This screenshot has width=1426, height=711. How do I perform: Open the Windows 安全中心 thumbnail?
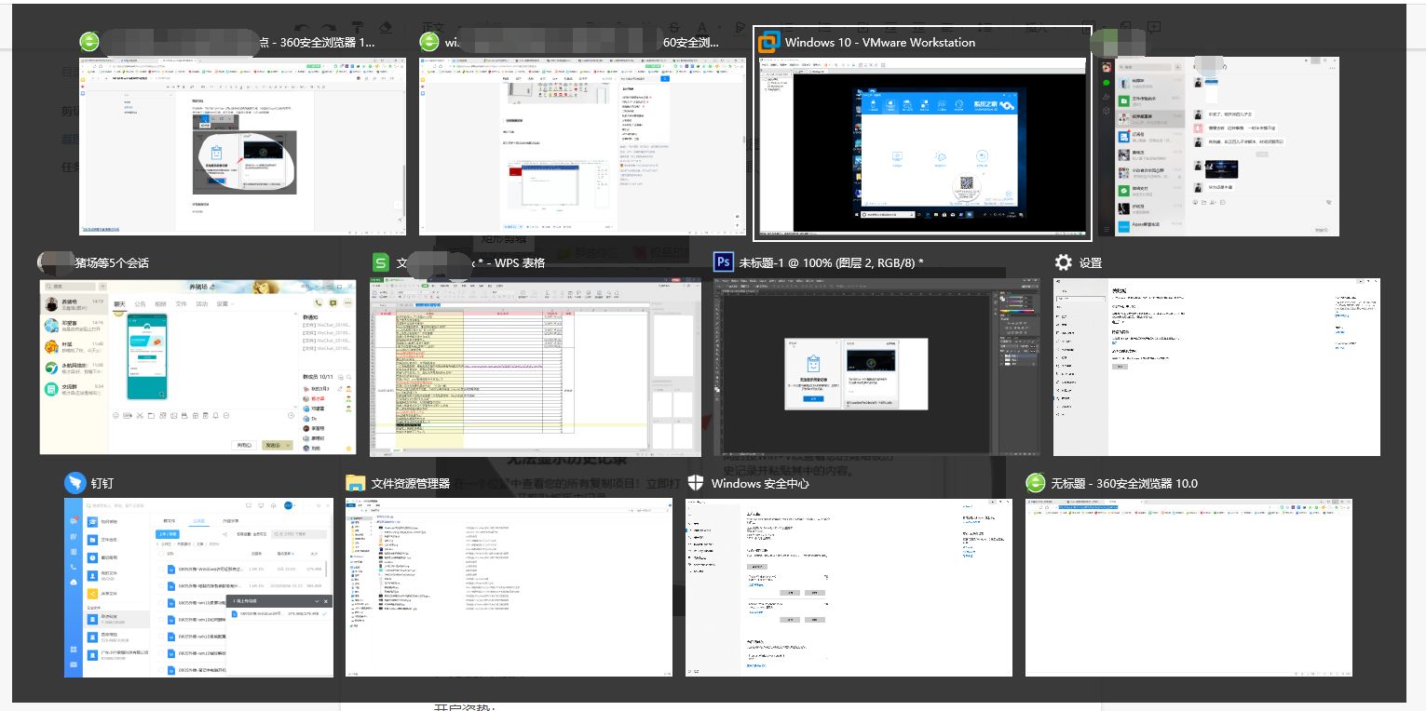coord(849,587)
